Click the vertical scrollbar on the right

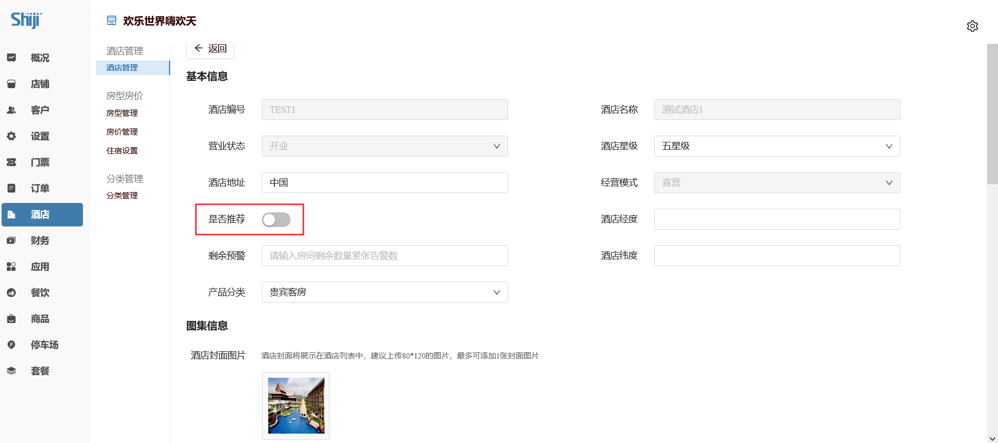(992, 115)
